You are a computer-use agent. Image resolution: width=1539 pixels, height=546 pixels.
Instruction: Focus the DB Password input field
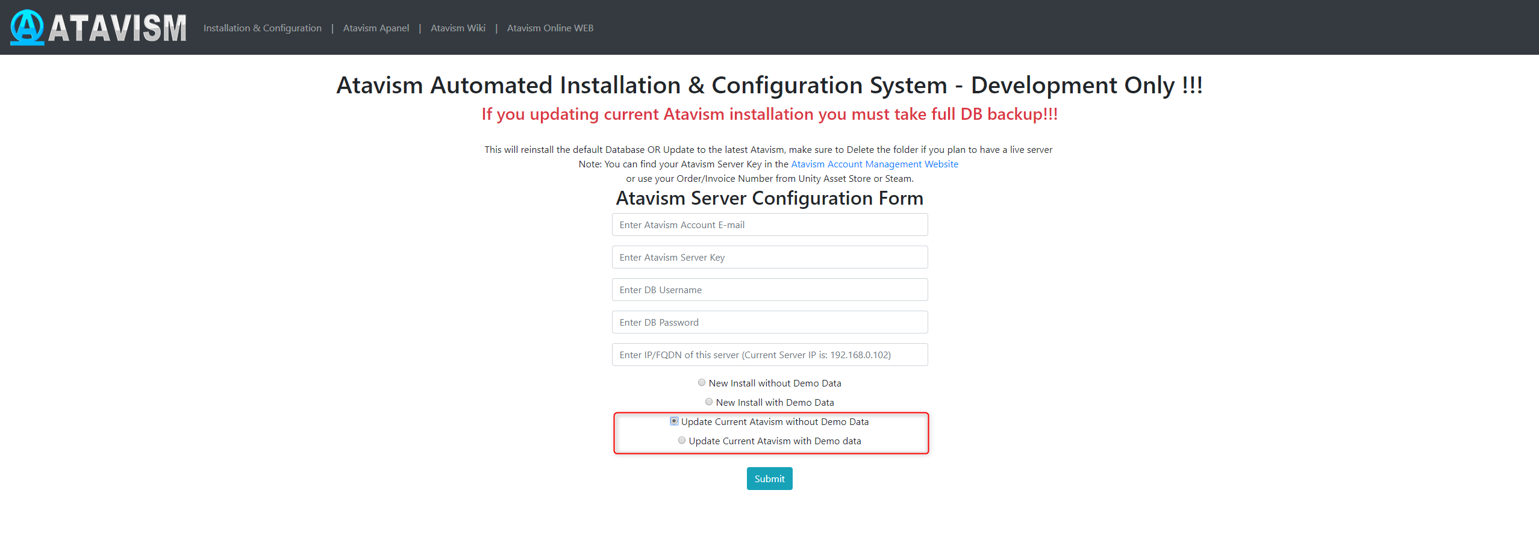769,323
